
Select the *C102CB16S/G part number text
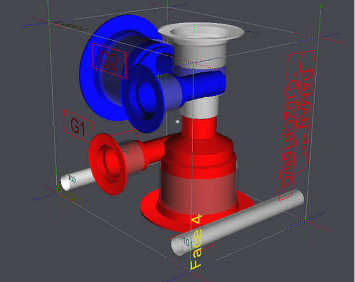point(289,127)
